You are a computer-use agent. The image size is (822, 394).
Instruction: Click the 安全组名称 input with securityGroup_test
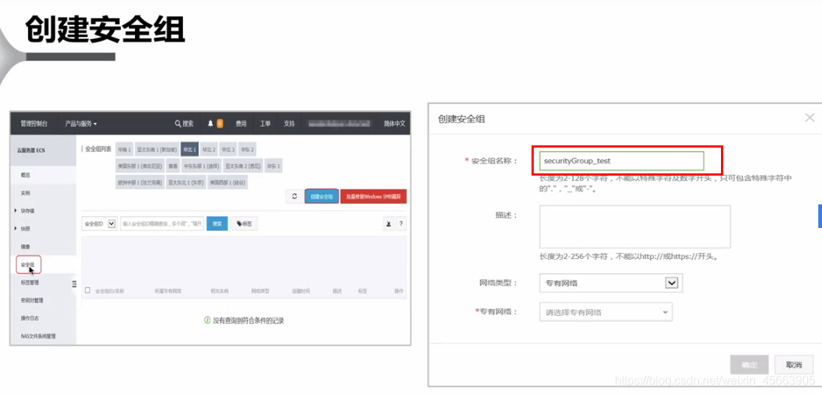[x=621, y=161]
